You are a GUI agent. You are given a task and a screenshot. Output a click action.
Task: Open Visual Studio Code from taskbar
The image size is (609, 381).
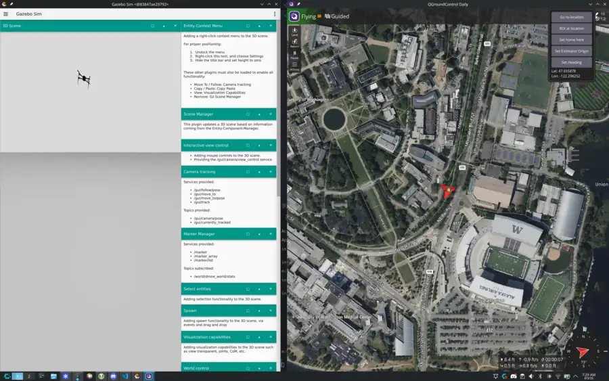125,376
